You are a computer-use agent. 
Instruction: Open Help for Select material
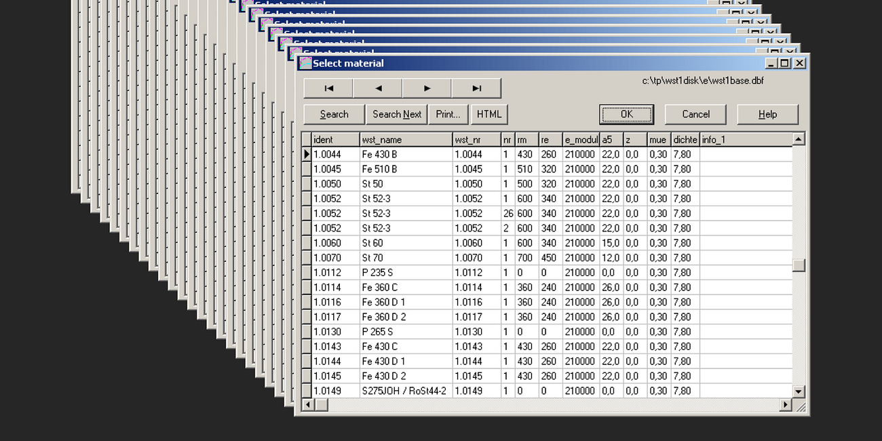(x=767, y=114)
